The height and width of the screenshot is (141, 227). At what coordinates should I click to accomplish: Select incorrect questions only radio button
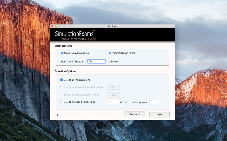[x=62, y=95]
